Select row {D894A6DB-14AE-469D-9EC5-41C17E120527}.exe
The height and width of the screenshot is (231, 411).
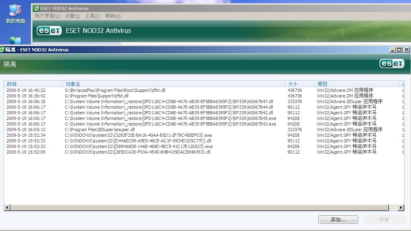point(204,146)
